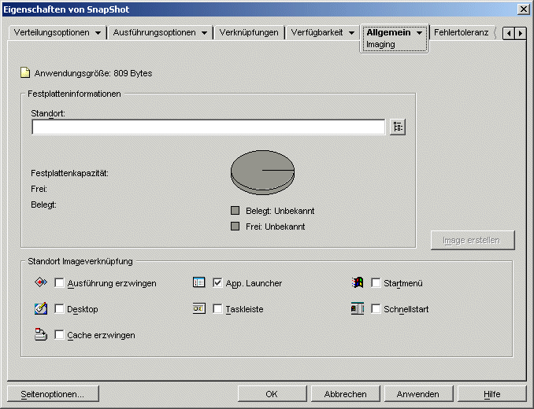Click the App. Launcher icon
The width and height of the screenshot is (534, 409).
199,283
